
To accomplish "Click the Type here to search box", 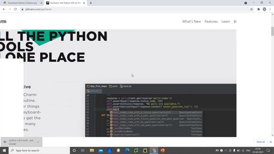I will coord(39,150).
